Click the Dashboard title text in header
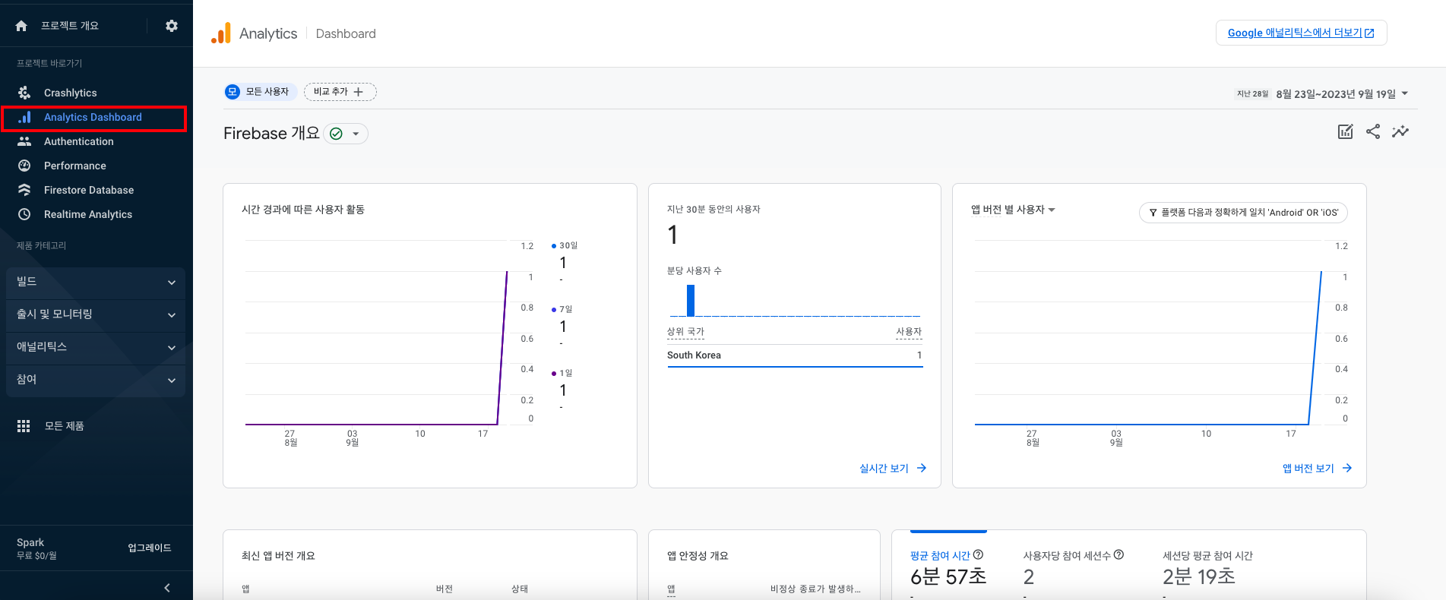 (x=346, y=33)
